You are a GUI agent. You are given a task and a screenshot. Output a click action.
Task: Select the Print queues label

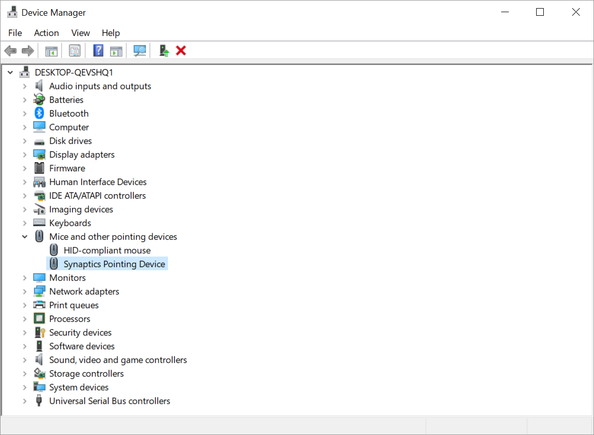click(x=74, y=305)
